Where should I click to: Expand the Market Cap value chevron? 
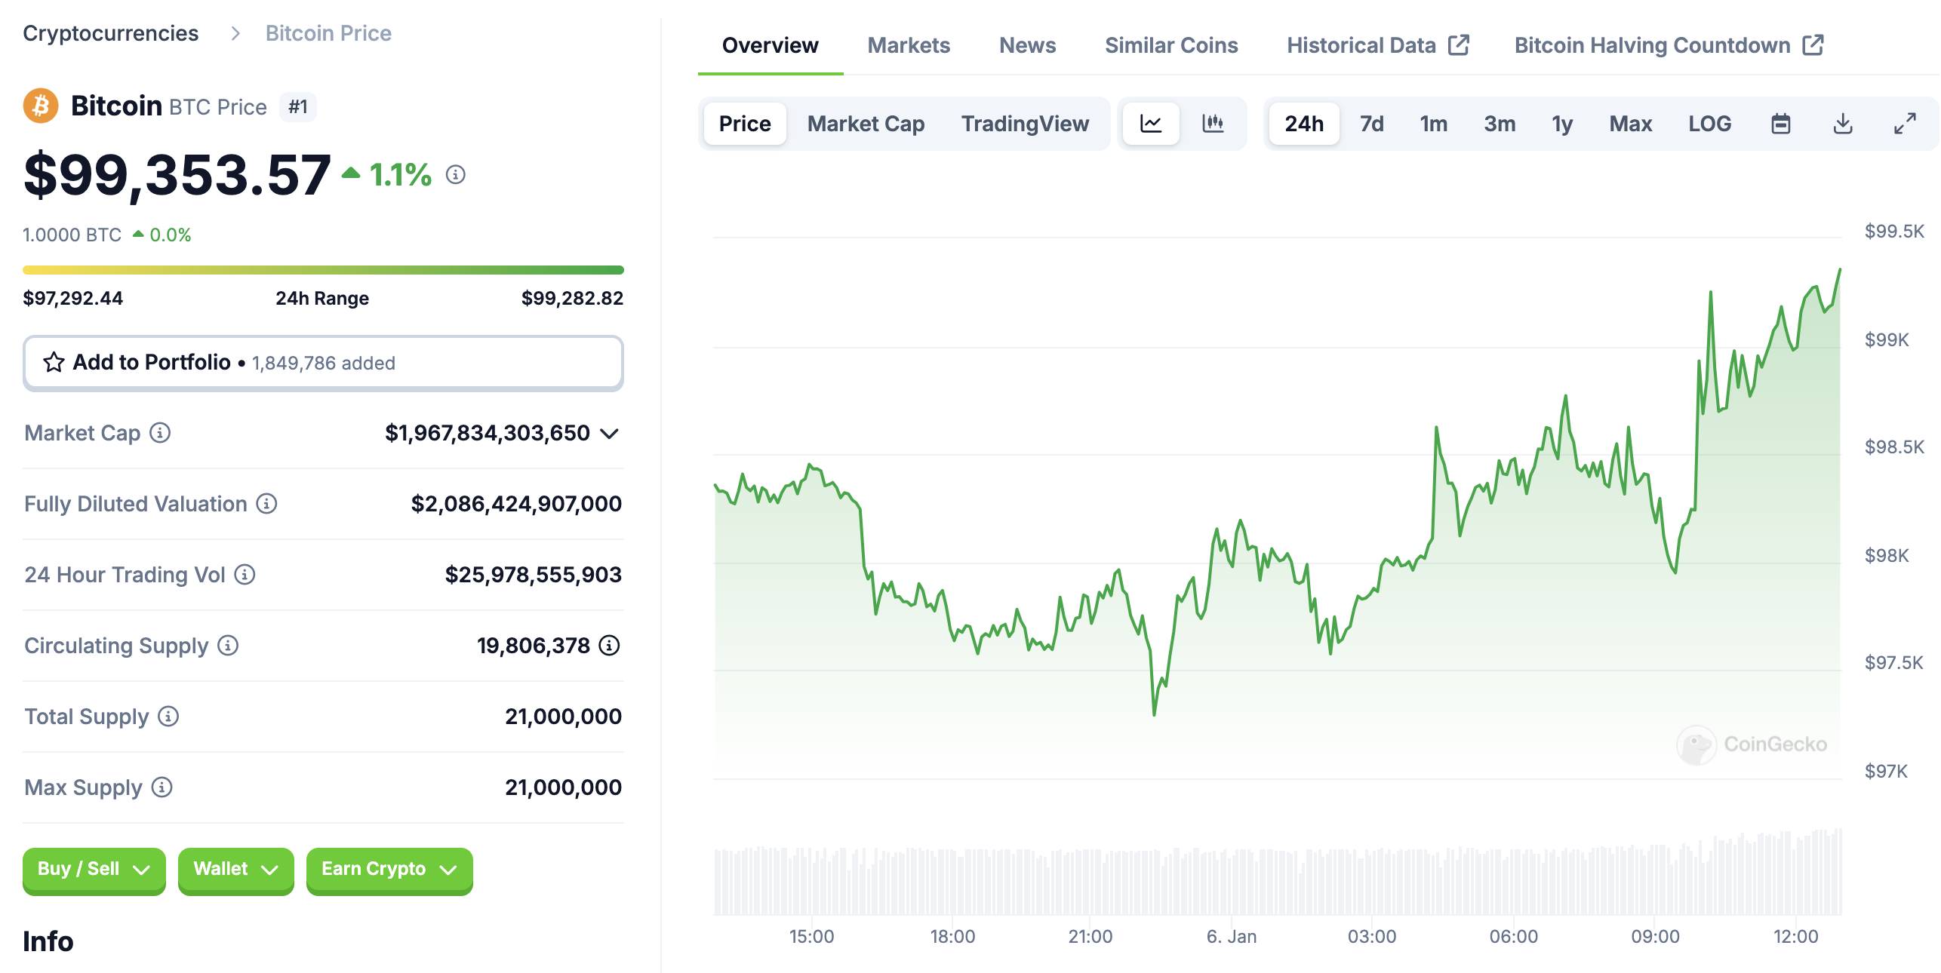(609, 434)
